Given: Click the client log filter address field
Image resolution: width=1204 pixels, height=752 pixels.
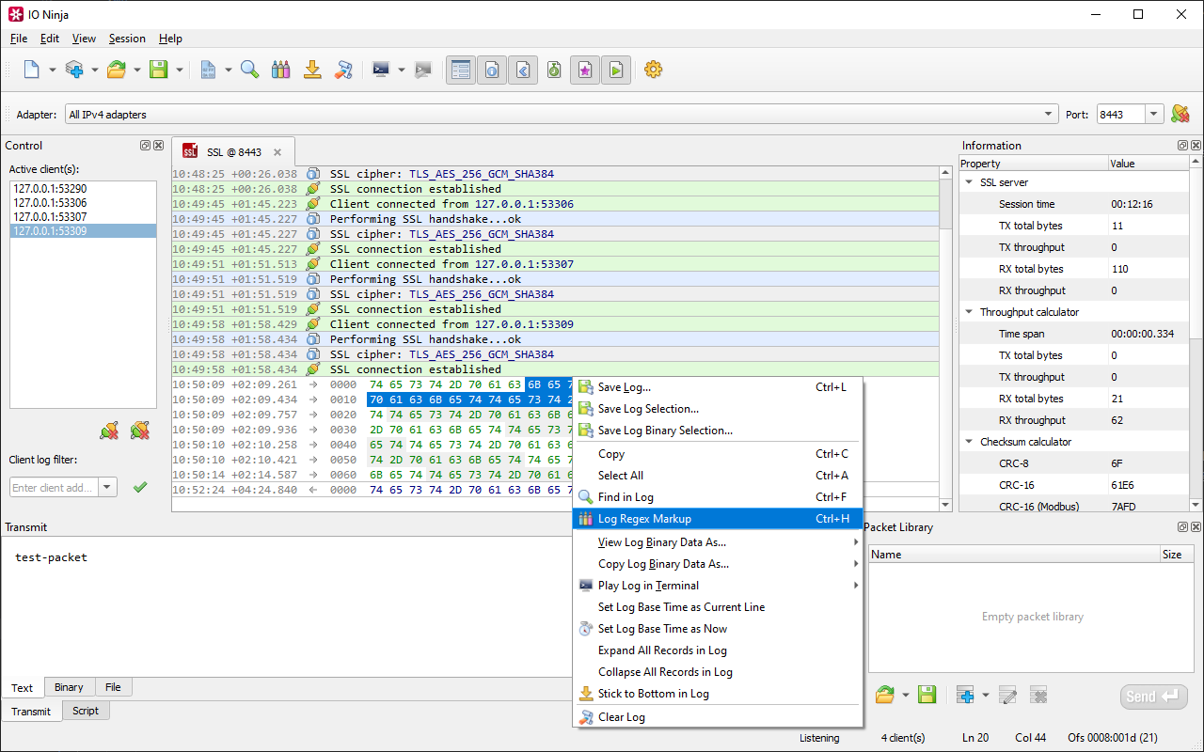Looking at the screenshot, I should click(x=54, y=487).
